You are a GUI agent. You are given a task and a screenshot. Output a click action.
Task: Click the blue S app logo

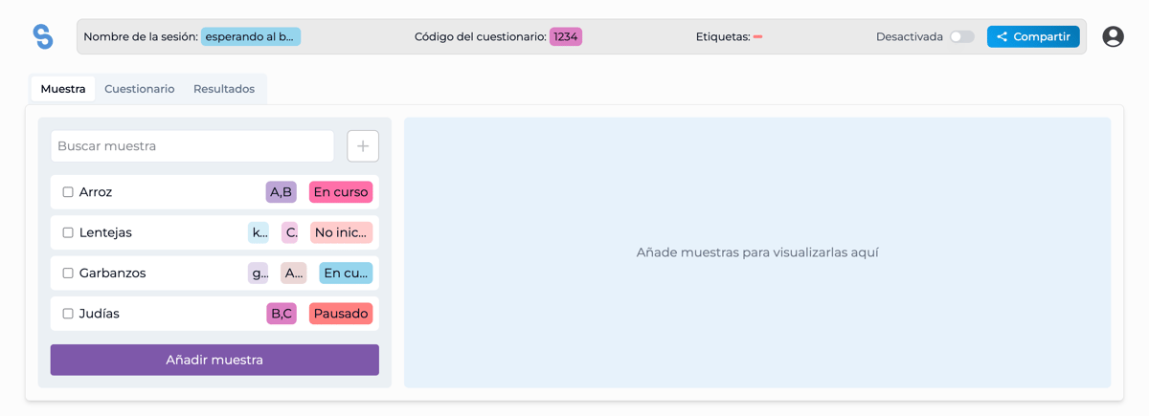click(x=43, y=36)
